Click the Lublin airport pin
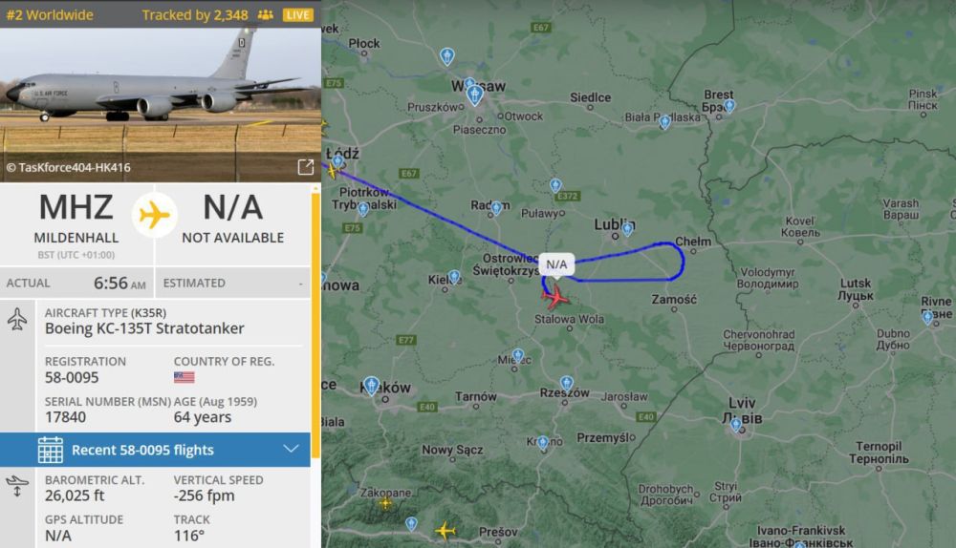Viewport: 956px width, 548px height. [627, 229]
